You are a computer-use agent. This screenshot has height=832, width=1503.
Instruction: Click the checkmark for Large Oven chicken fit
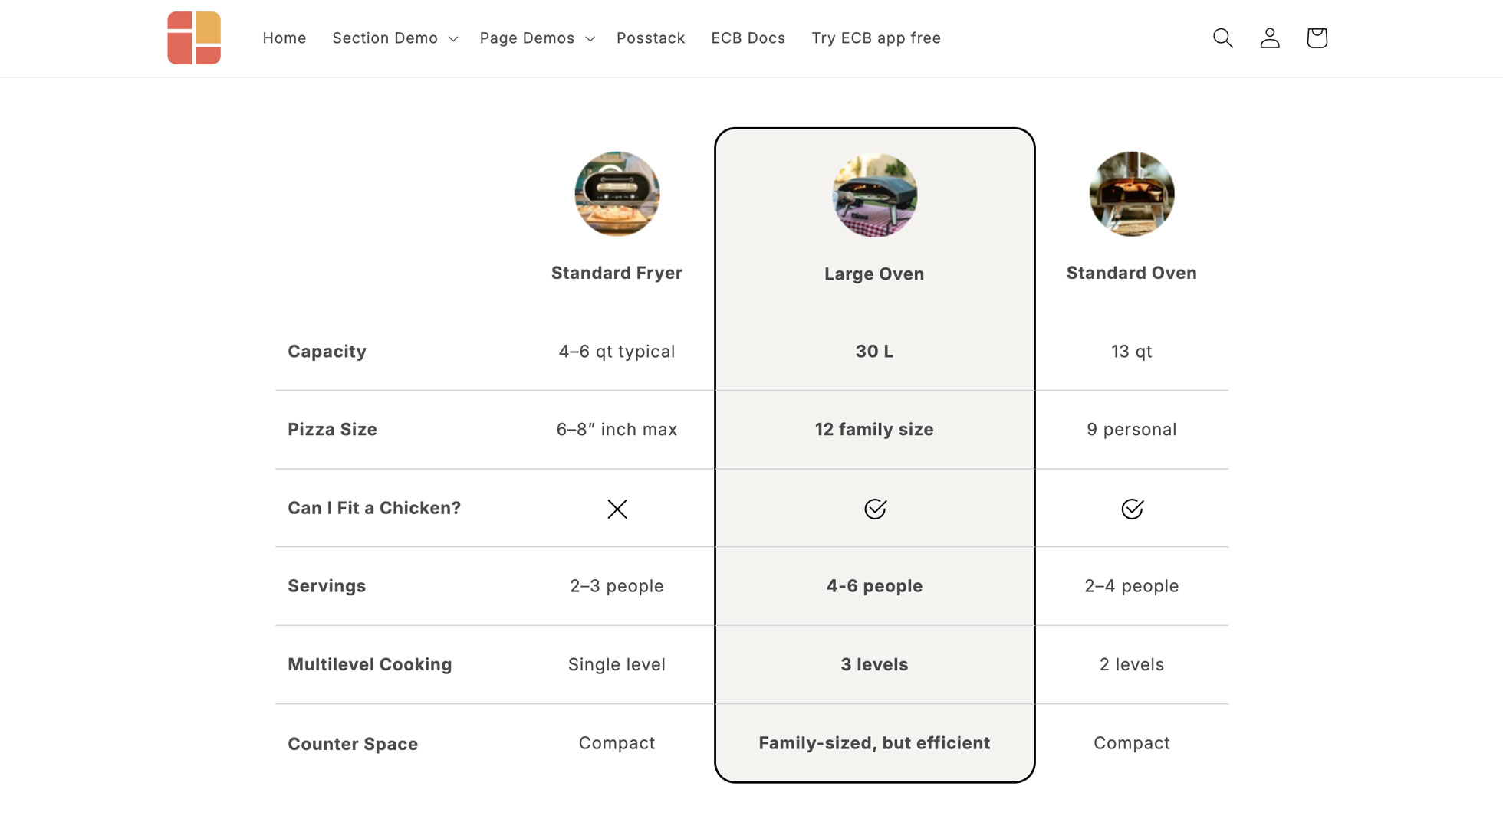click(x=874, y=507)
